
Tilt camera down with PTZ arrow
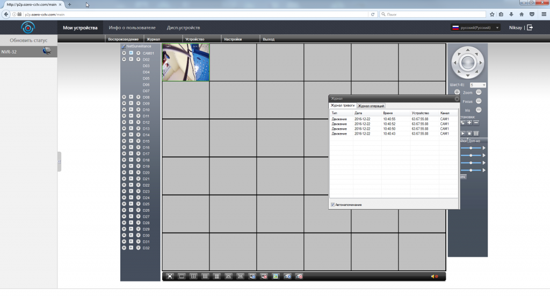pyautogui.click(x=468, y=75)
